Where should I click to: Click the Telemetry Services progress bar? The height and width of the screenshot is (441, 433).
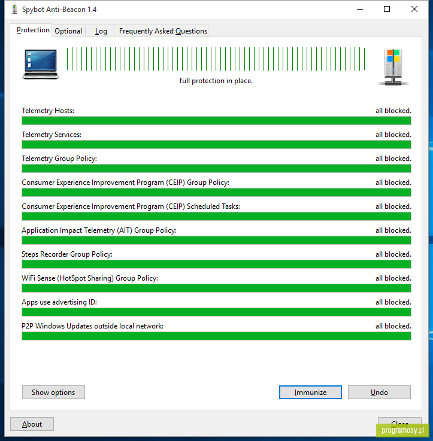tap(216, 145)
